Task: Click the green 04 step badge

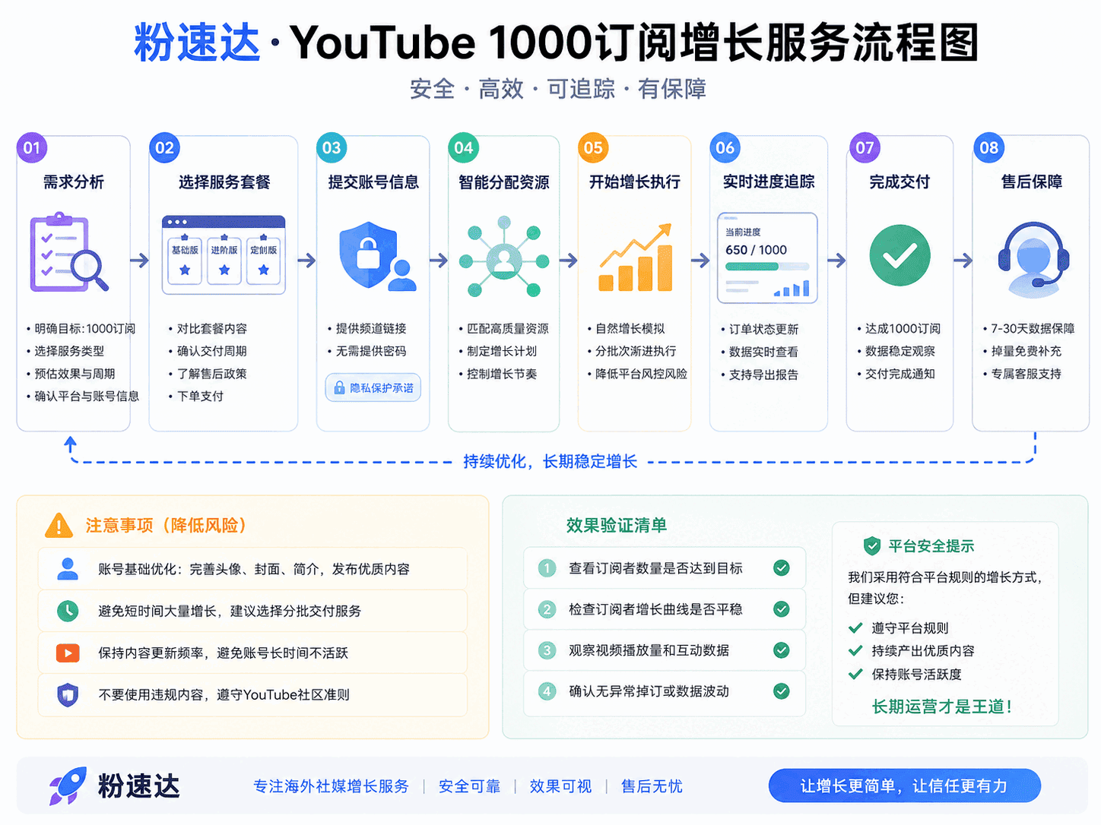Action: pos(463,147)
